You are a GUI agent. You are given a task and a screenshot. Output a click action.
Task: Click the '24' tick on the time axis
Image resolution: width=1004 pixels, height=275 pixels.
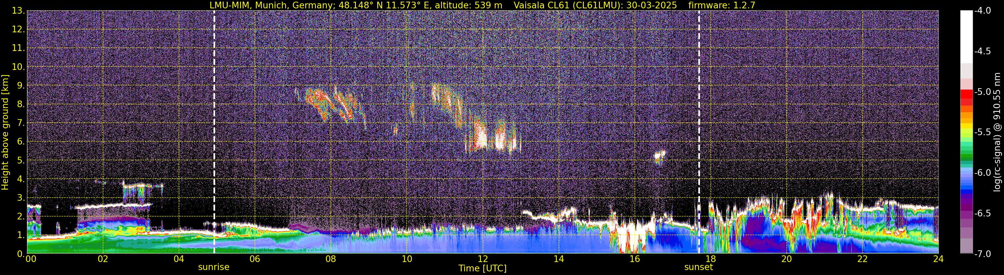938,259
